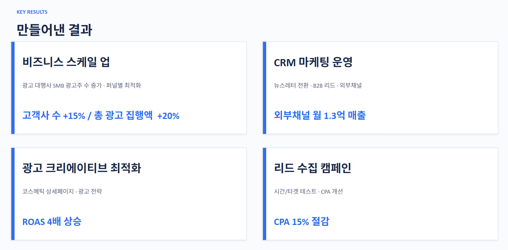Click the 뉴스레터 전환 · B2B 리드 description
The height and width of the screenshot is (250, 508).
[318, 85]
